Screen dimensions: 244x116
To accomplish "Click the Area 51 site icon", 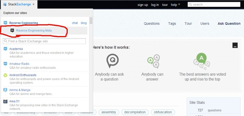I will 5,101.
